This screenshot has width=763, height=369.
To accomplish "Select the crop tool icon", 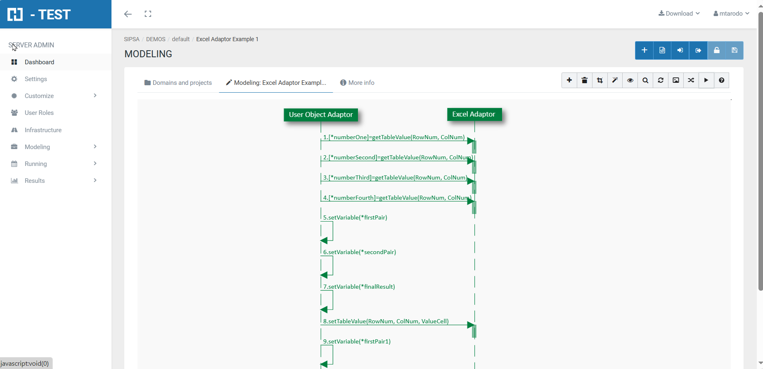I will [599, 80].
